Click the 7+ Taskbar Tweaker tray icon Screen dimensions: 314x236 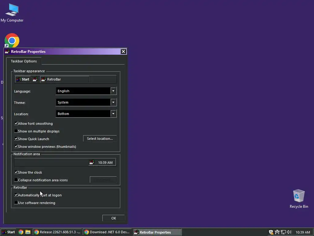(x=277, y=232)
